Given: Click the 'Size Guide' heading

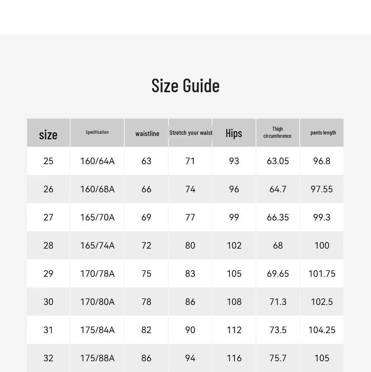Looking at the screenshot, I should tap(185, 85).
